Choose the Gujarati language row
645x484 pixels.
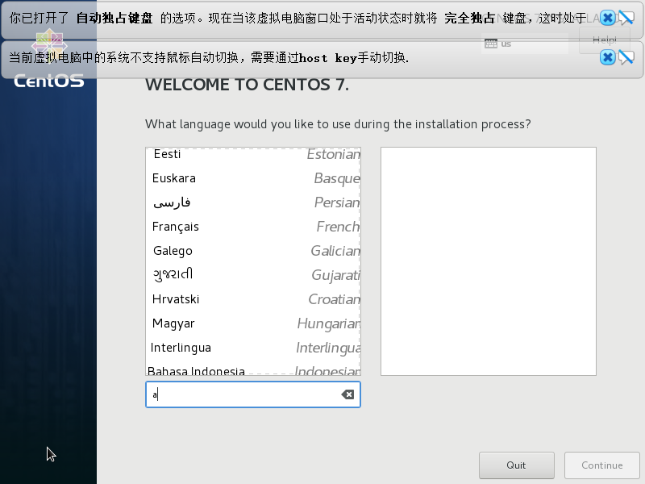pyautogui.click(x=253, y=275)
